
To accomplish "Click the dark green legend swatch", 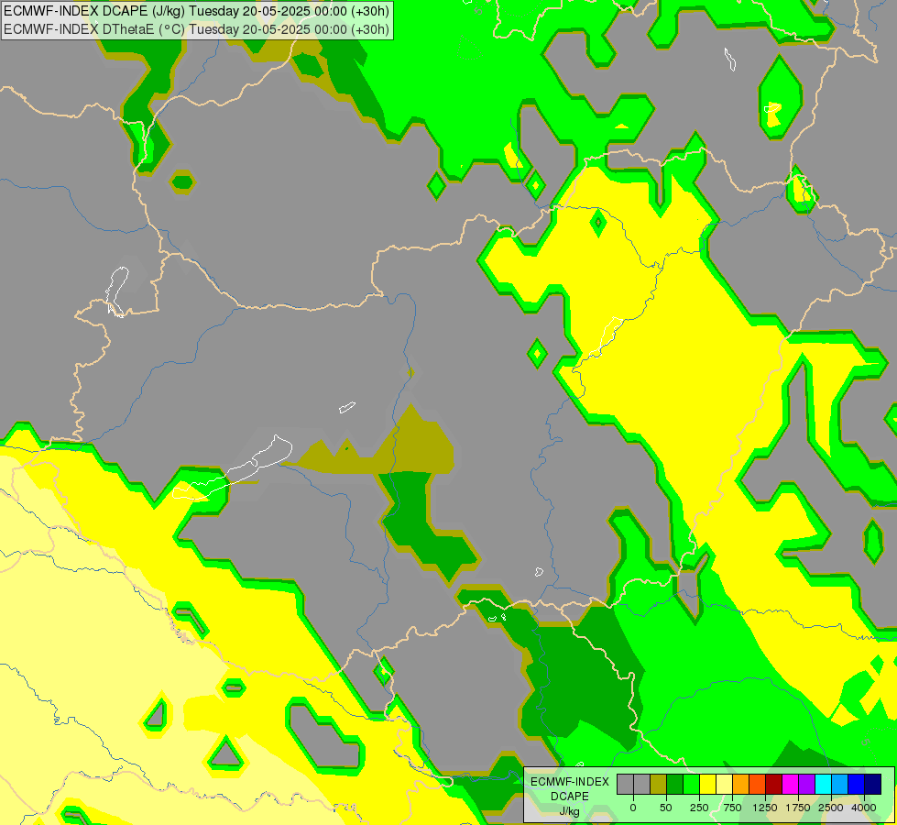I will [x=674, y=784].
